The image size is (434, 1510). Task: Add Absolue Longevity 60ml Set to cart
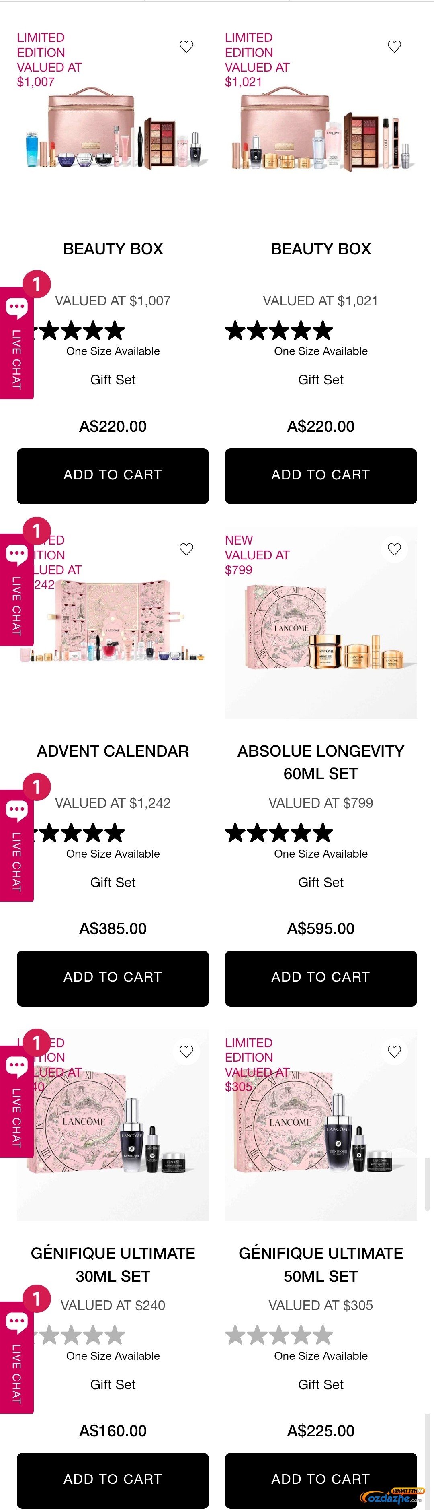(320, 978)
